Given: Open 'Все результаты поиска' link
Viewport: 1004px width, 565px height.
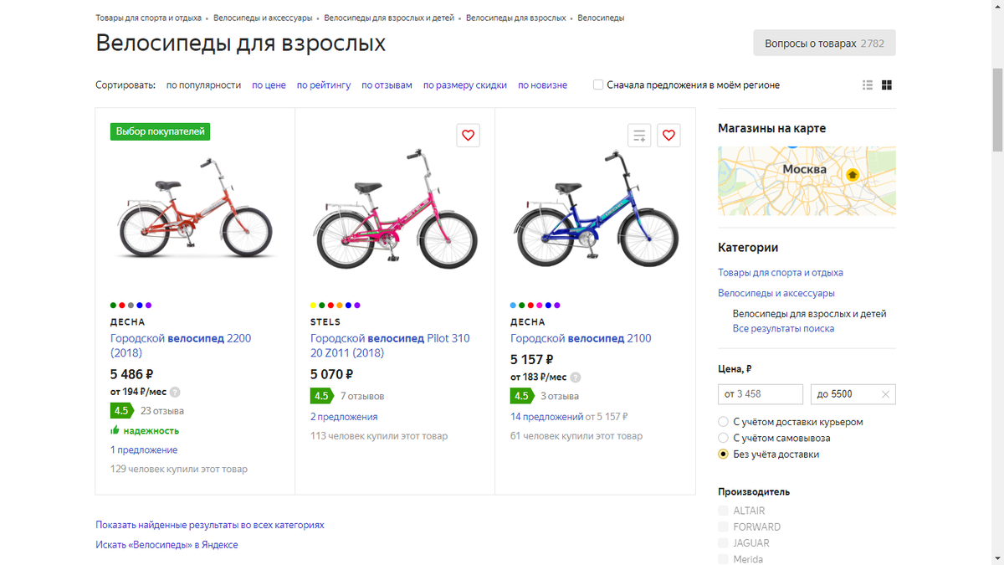Looking at the screenshot, I should click(x=784, y=328).
